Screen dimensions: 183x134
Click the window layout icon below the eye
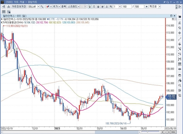point(180,75)
